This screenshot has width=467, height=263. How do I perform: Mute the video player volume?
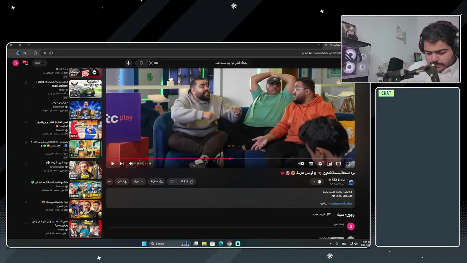point(131,164)
